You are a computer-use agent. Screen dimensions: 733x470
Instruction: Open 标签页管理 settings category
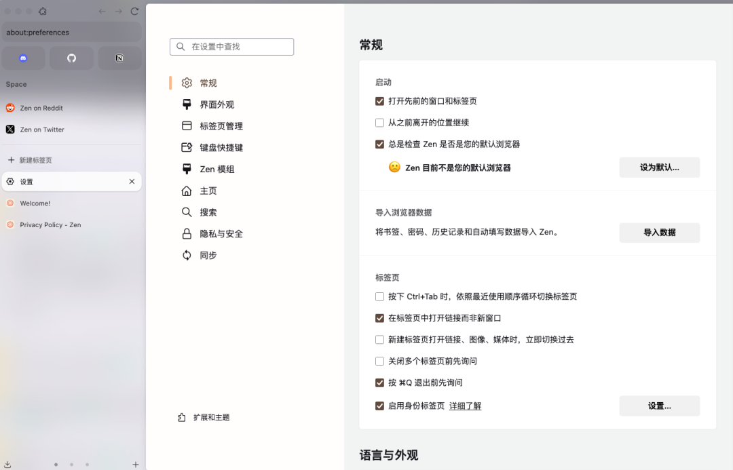232,126
